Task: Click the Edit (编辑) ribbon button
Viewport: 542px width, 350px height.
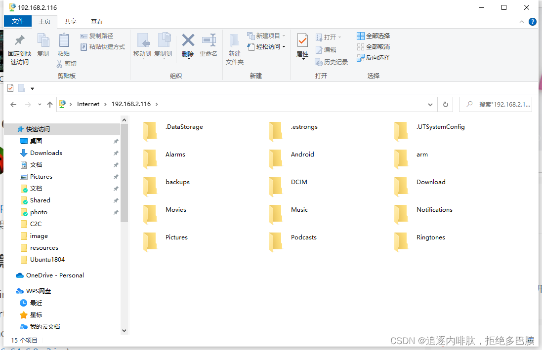Action: pyautogui.click(x=326, y=50)
